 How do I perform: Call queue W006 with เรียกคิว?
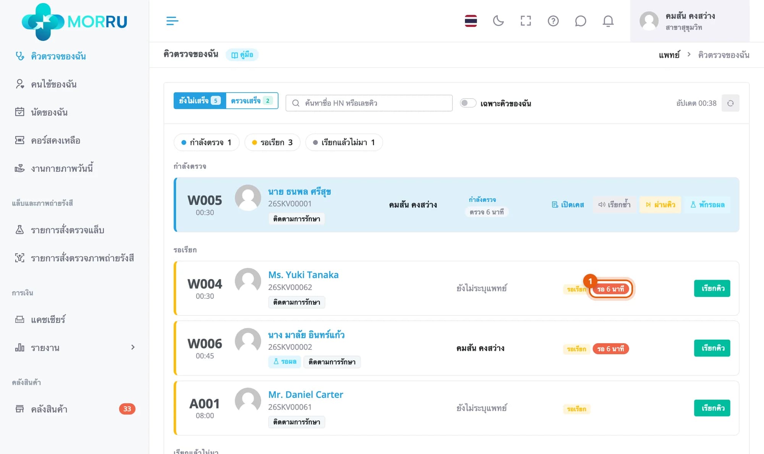pos(712,348)
